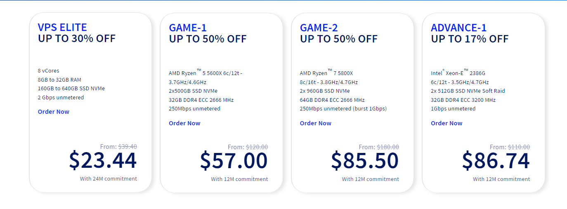Screen dimensions: 567x209
Task: Click the Intel Xeon-E 2386G processor text
Action: [458, 73]
